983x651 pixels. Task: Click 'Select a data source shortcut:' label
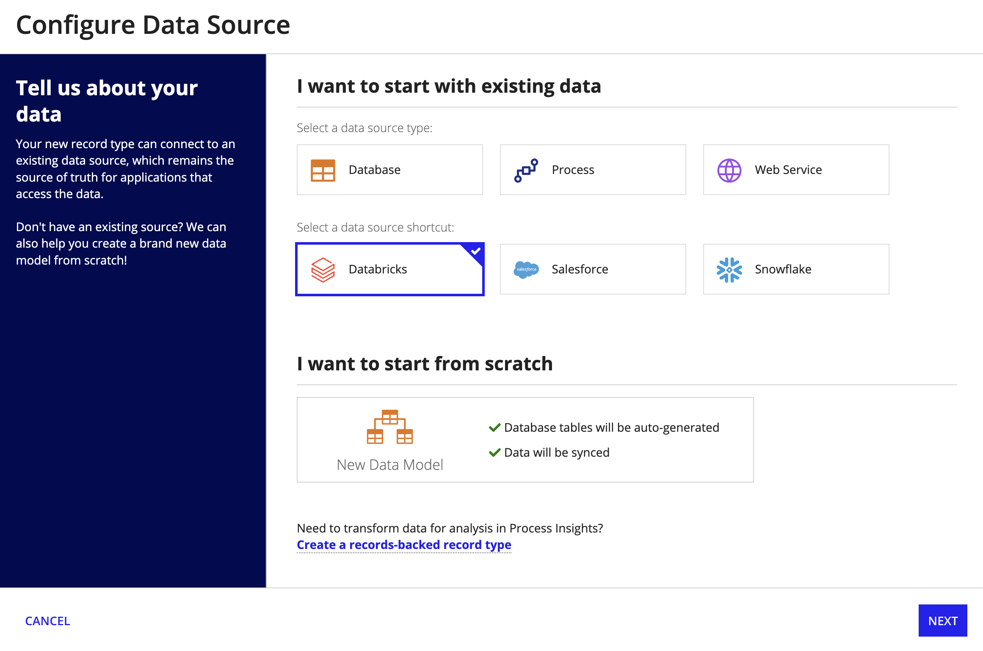click(x=375, y=227)
